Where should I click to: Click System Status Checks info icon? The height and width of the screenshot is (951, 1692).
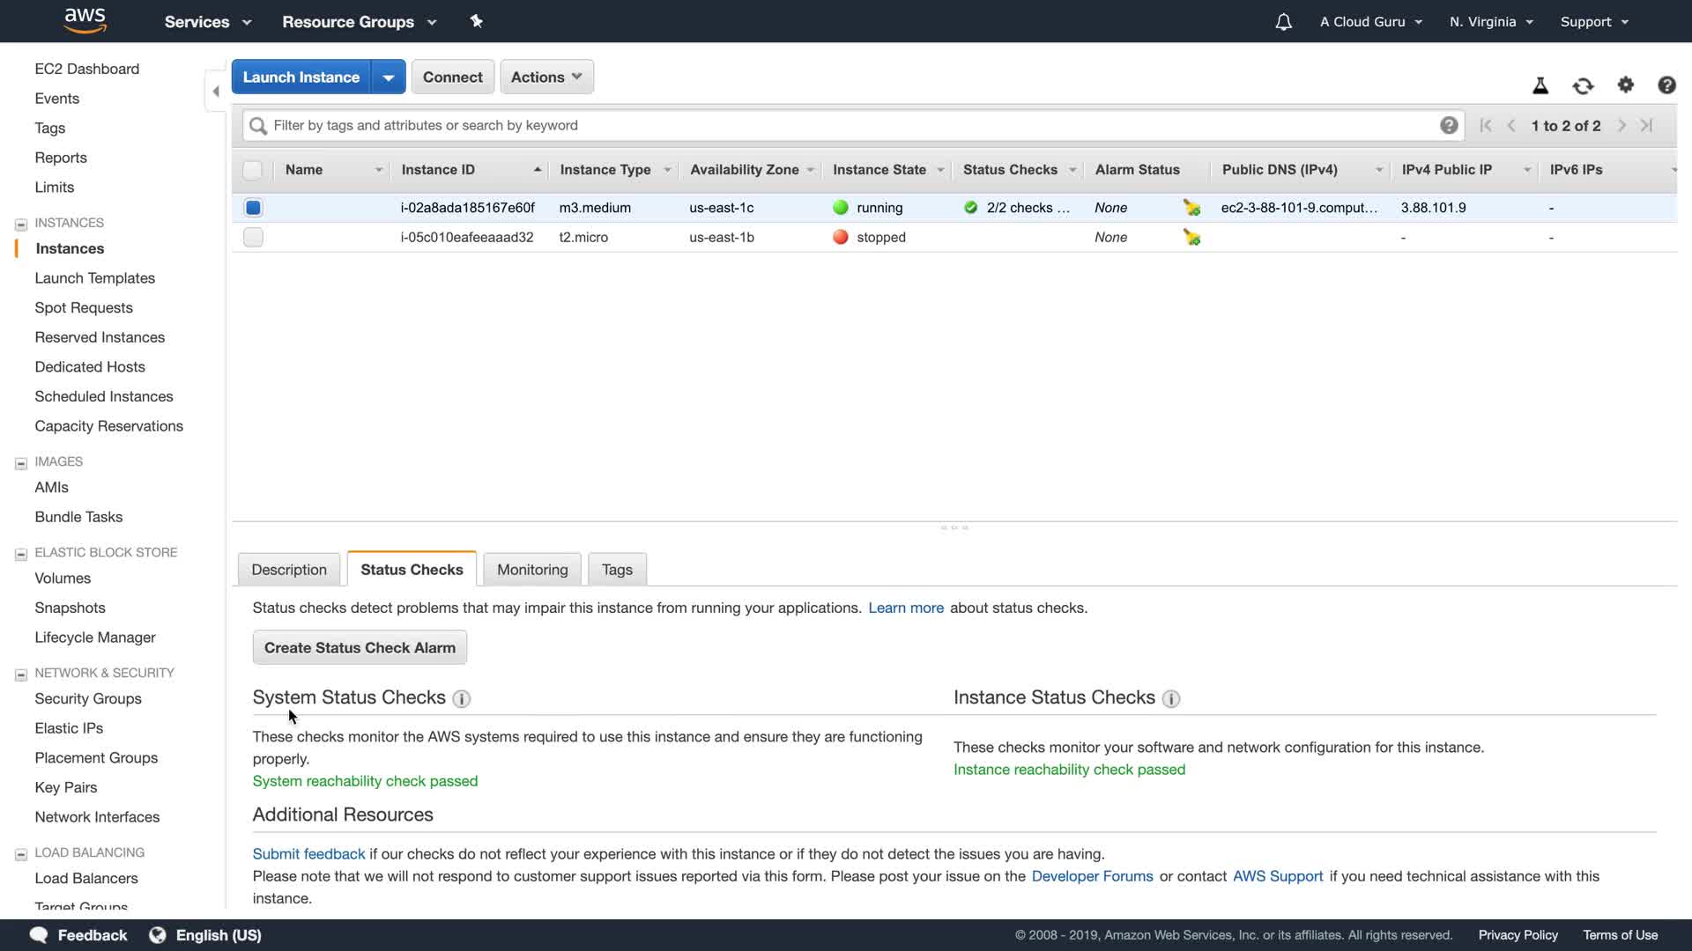pyautogui.click(x=461, y=699)
